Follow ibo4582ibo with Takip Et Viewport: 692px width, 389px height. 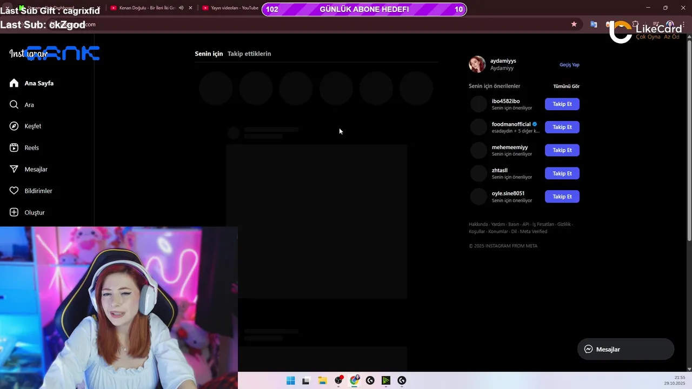tap(562, 104)
